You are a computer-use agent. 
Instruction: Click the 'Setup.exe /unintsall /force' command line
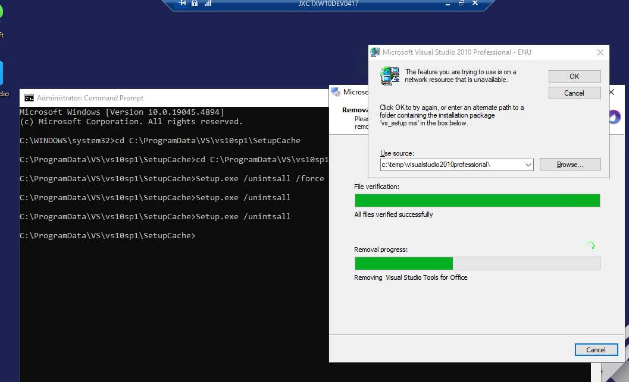click(x=172, y=179)
